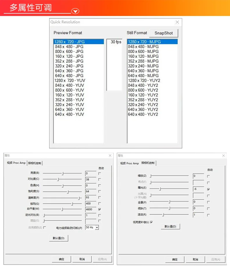Close the left 属性 properties window

[x=110, y=155]
